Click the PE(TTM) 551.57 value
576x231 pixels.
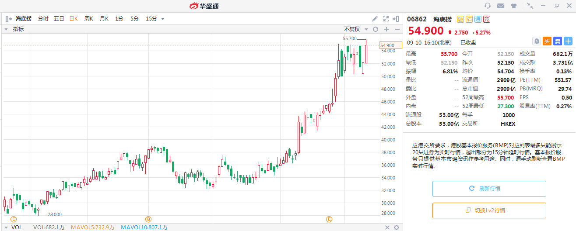(x=563, y=80)
